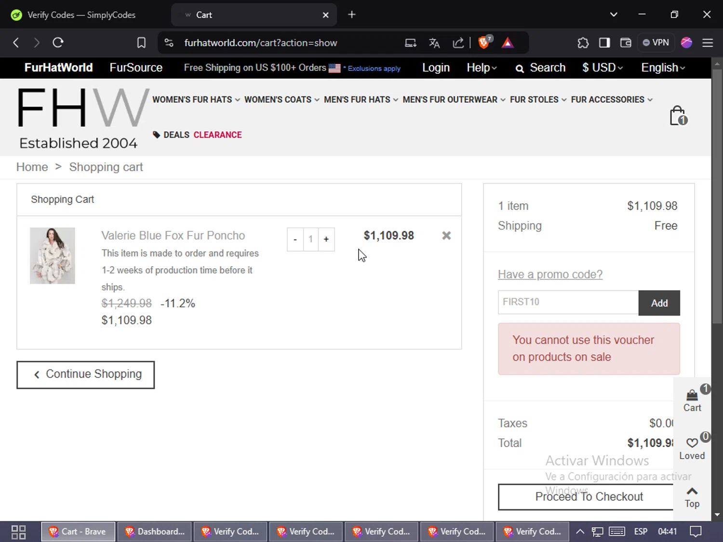Open the network tray icon
The width and height of the screenshot is (723, 542).
598,532
